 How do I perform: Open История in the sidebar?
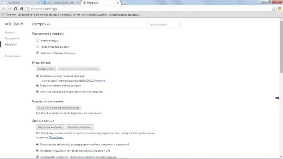click(x=10, y=33)
